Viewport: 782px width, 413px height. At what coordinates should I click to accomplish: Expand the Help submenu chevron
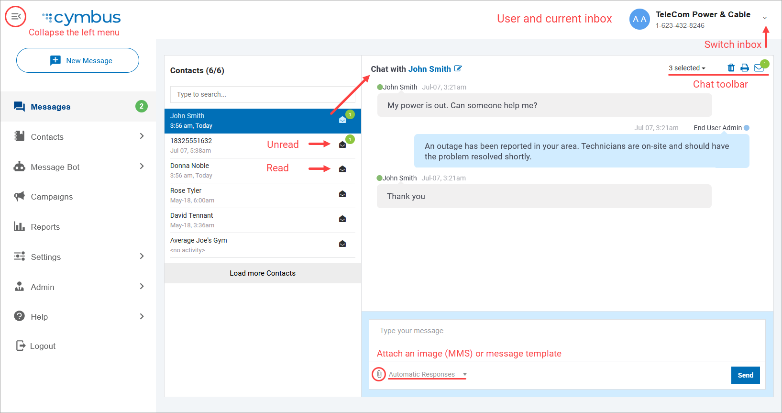click(x=142, y=316)
